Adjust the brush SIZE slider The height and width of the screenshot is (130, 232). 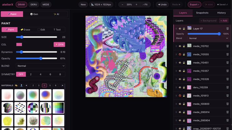point(37,37)
